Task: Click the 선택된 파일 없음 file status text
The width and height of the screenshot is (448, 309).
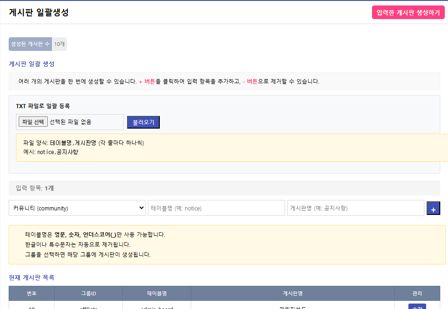Action: coord(70,122)
